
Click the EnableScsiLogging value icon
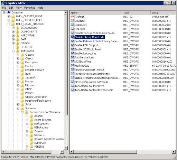click(x=73, y=53)
